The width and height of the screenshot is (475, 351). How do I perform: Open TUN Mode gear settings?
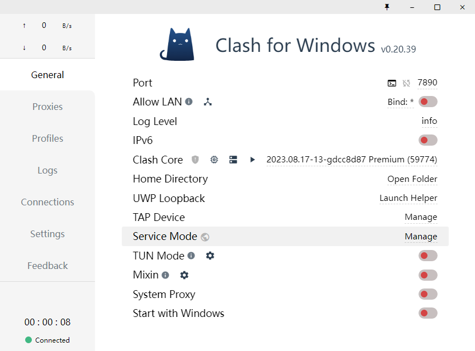click(x=210, y=256)
